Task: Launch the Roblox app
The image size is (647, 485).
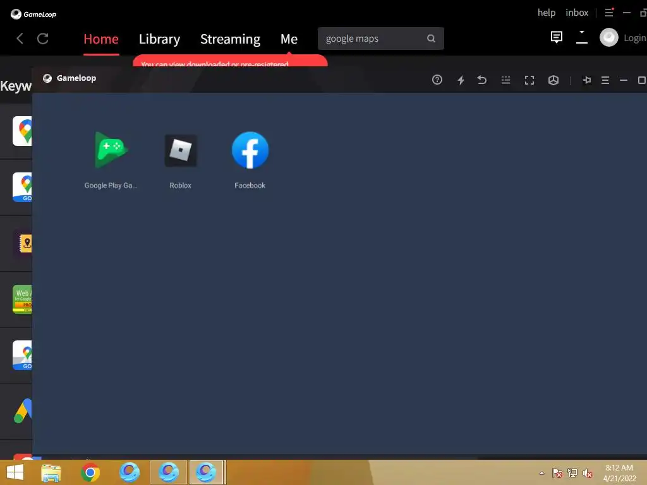Action: (180, 150)
